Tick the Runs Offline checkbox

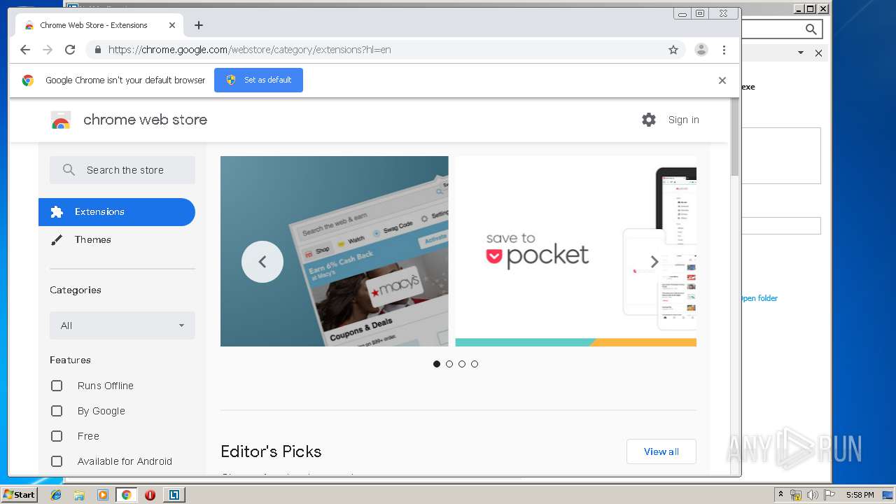(x=57, y=386)
